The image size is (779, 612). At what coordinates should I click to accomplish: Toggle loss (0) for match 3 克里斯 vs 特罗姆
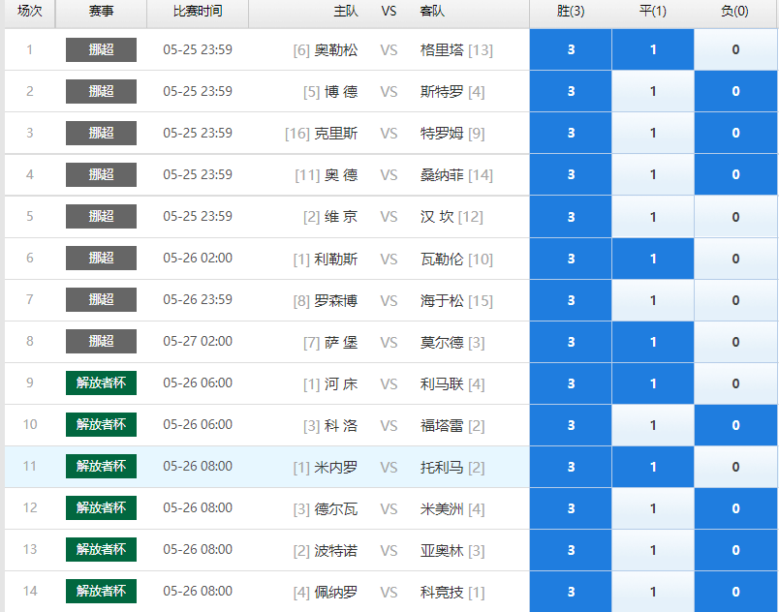click(735, 133)
